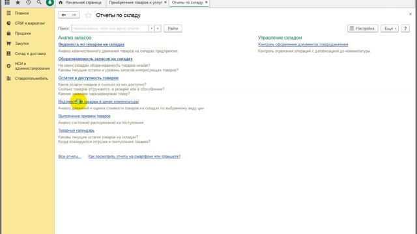Screen dimensions: 417x234
Task: Expand the first search field dropdown arrow
Action: [x=152, y=29]
